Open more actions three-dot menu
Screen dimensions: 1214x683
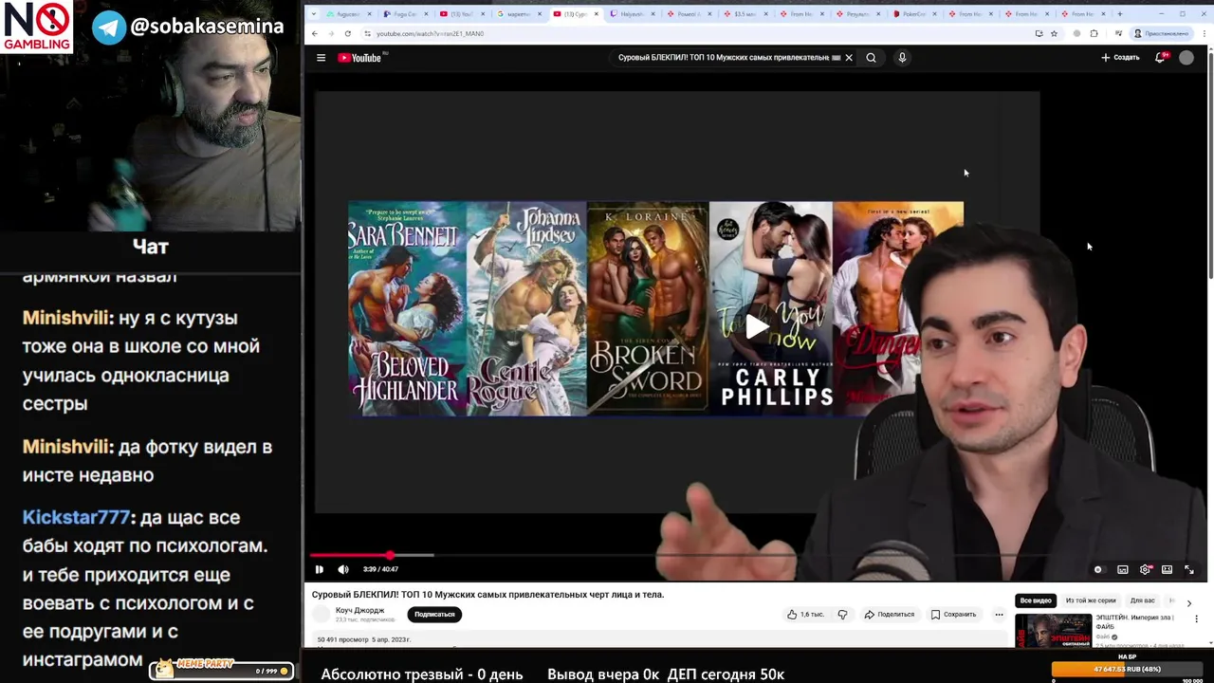coord(999,614)
